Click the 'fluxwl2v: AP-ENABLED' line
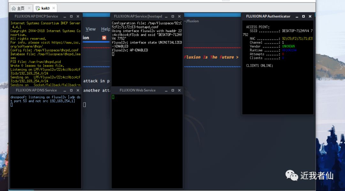 [130, 50]
